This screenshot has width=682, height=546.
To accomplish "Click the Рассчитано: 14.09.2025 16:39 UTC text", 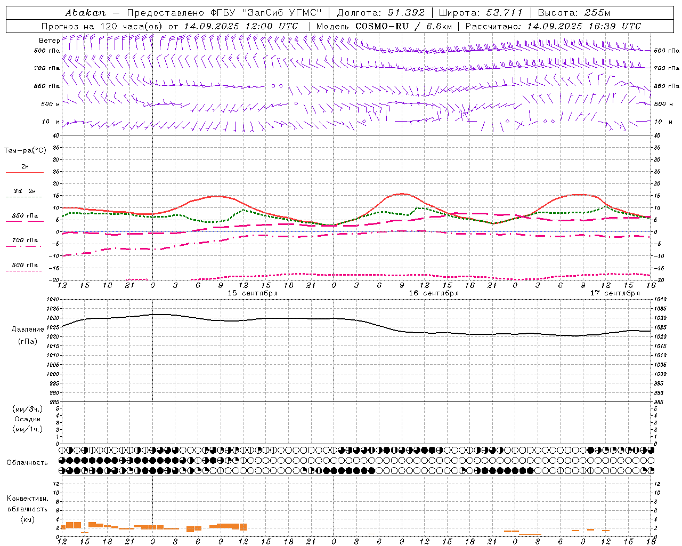I will 553,26.
